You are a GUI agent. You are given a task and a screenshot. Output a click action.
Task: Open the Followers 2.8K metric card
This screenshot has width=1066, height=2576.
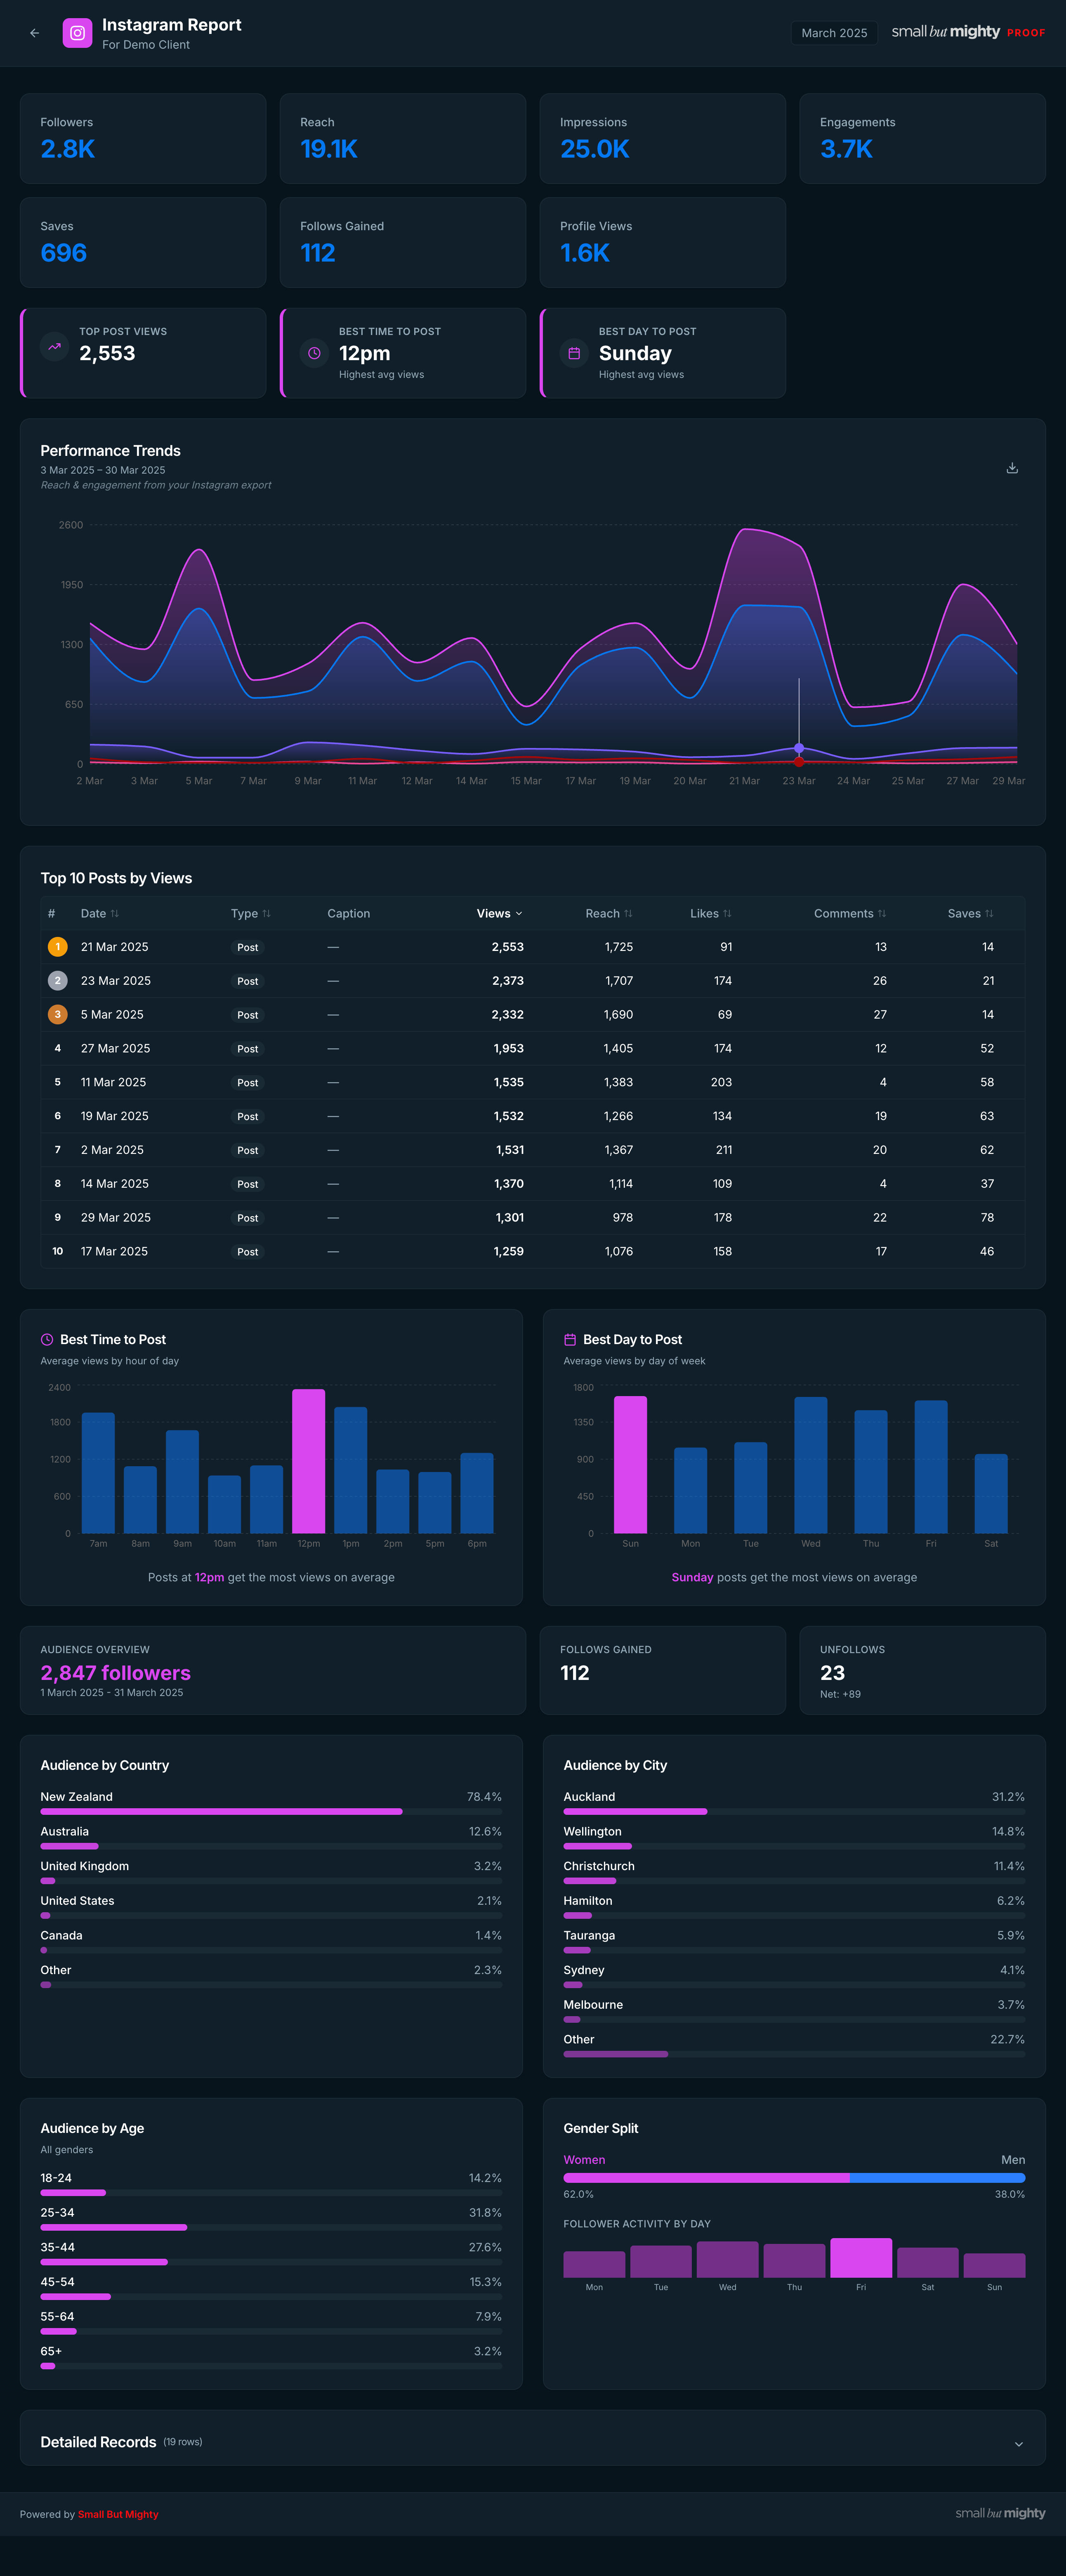143,139
